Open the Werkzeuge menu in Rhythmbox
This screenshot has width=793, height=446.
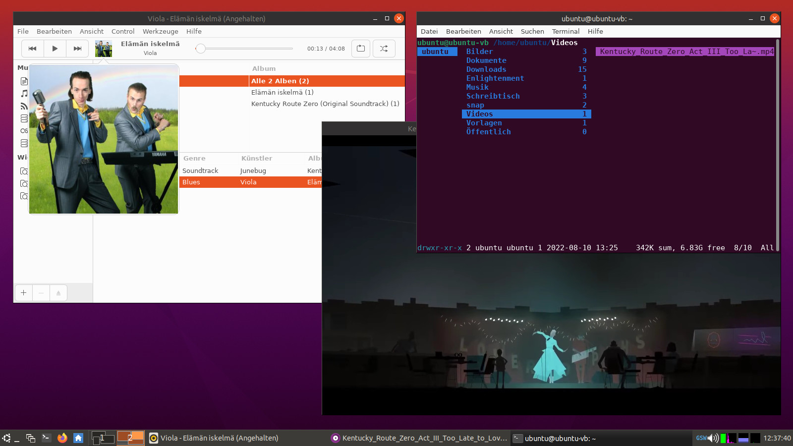[161, 31]
